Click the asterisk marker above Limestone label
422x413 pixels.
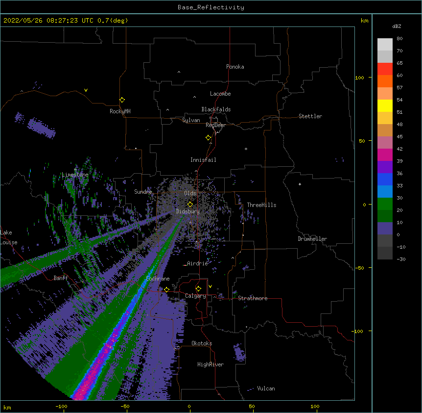pos(75,170)
